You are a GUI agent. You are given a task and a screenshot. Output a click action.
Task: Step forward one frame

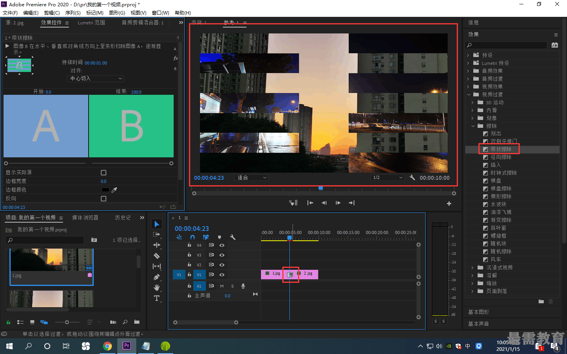pyautogui.click(x=338, y=203)
